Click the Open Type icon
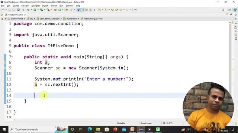 click(x=67, y=10)
